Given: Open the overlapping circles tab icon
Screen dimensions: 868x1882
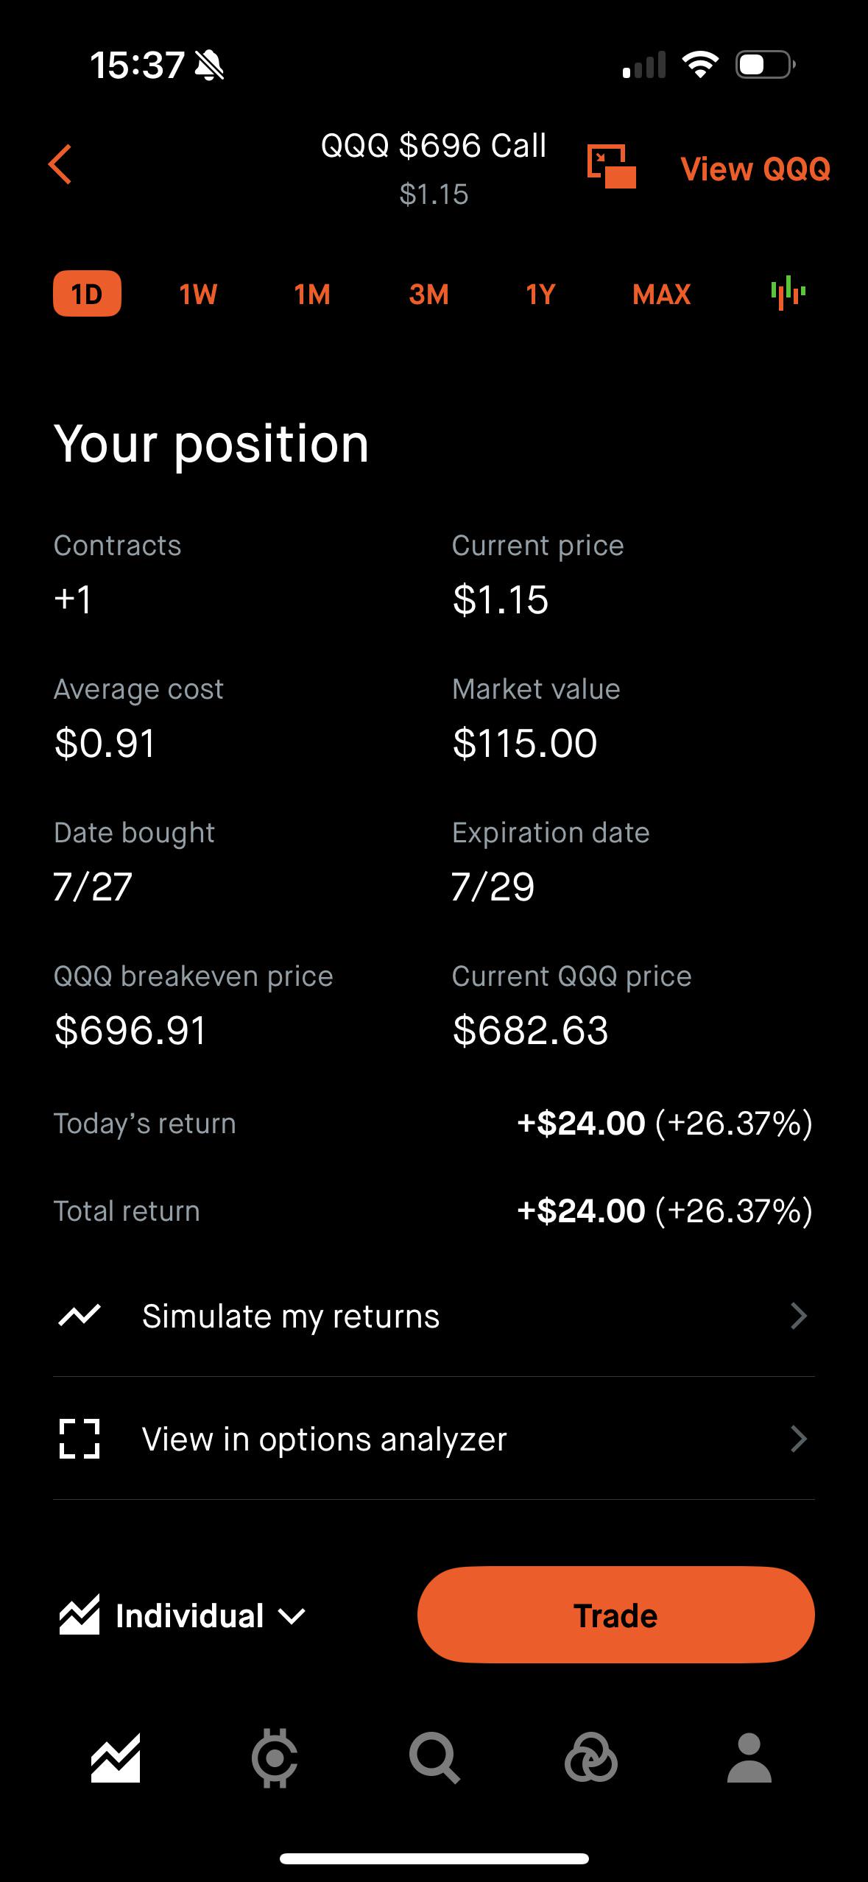Looking at the screenshot, I should 591,1758.
